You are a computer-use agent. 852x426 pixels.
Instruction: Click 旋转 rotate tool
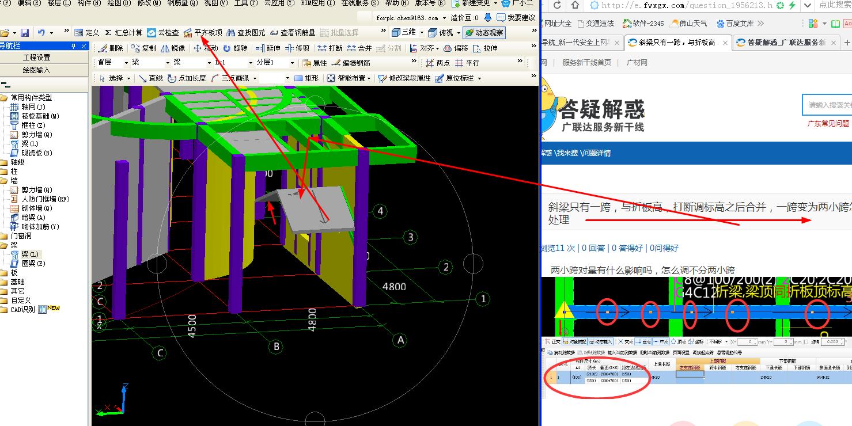coord(235,48)
